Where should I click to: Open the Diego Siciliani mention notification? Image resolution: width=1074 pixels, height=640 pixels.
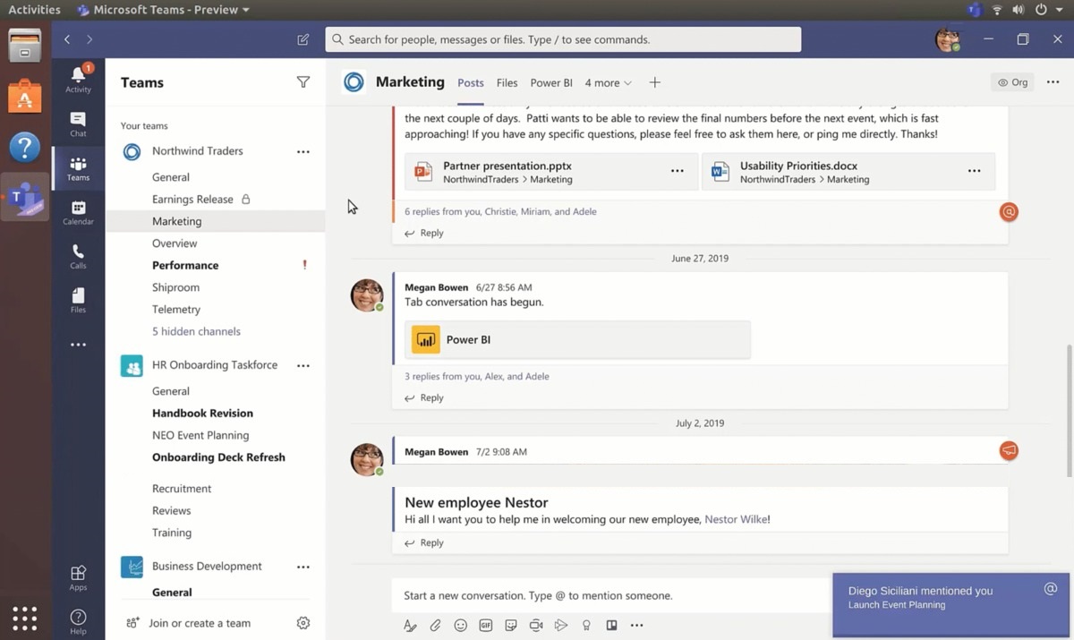coord(951,605)
